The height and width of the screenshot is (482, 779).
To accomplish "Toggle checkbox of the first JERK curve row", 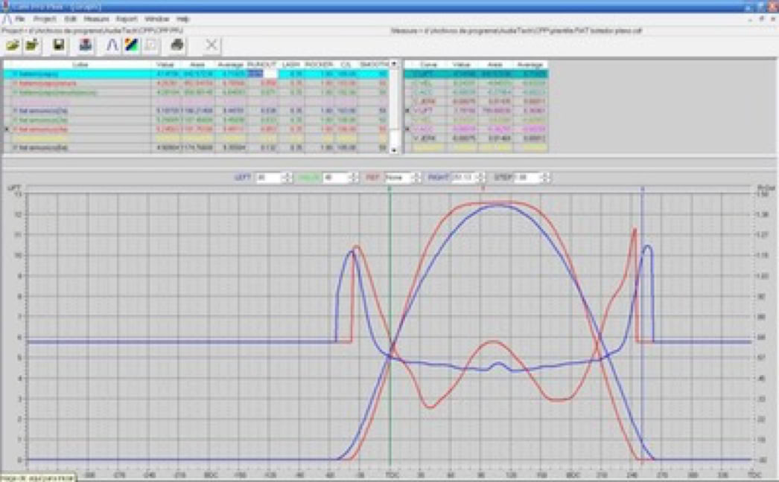I will point(413,101).
